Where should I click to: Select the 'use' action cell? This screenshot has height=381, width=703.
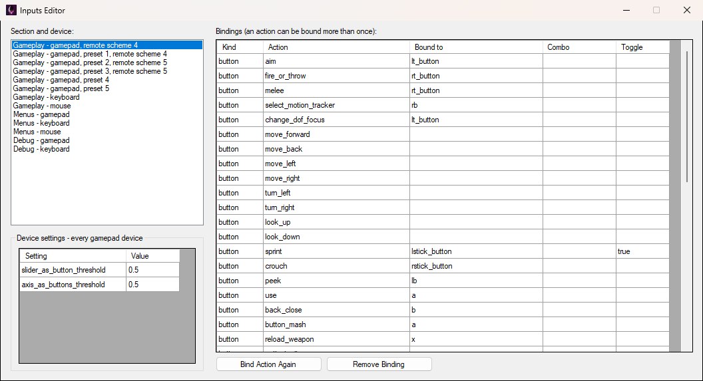(336, 295)
